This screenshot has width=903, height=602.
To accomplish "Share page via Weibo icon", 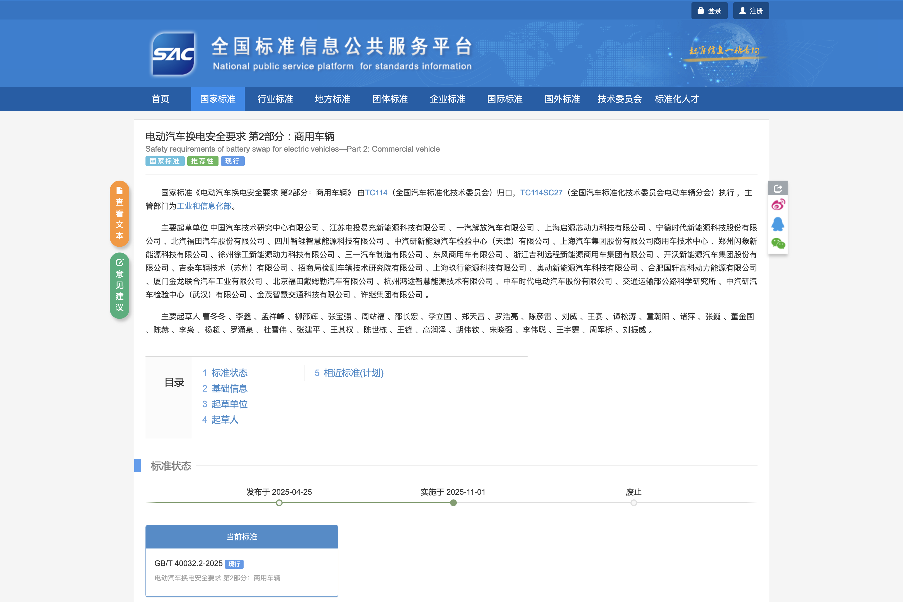I will click(x=778, y=205).
